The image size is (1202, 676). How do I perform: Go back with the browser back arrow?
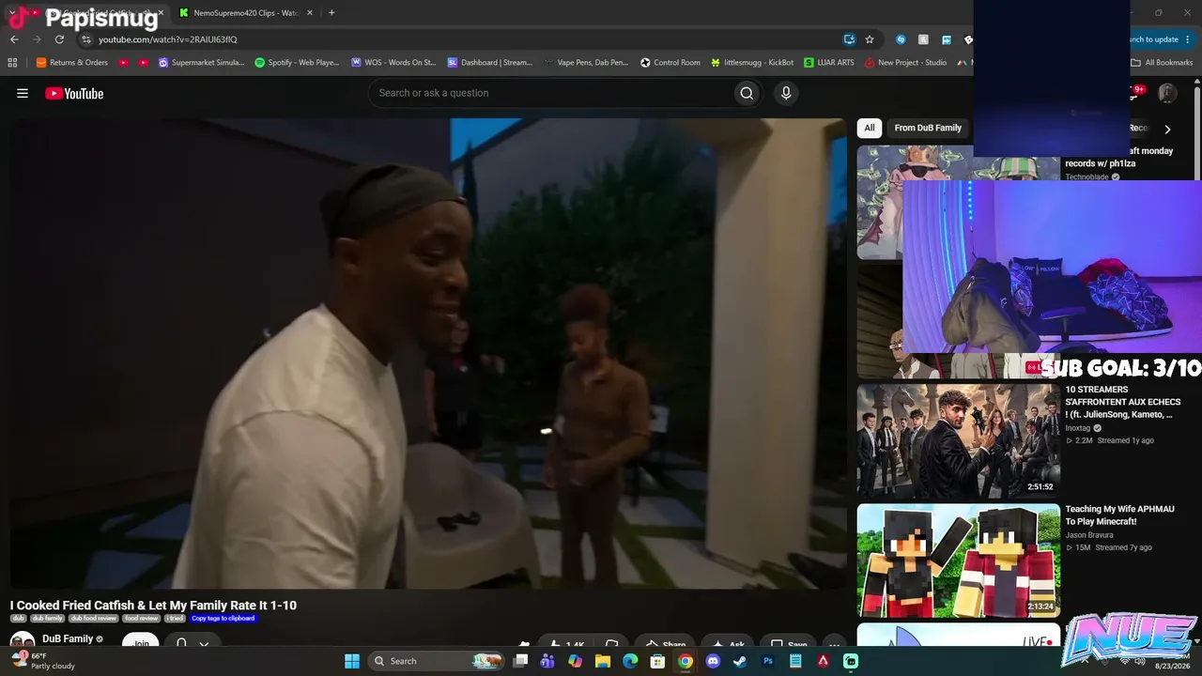click(x=14, y=39)
